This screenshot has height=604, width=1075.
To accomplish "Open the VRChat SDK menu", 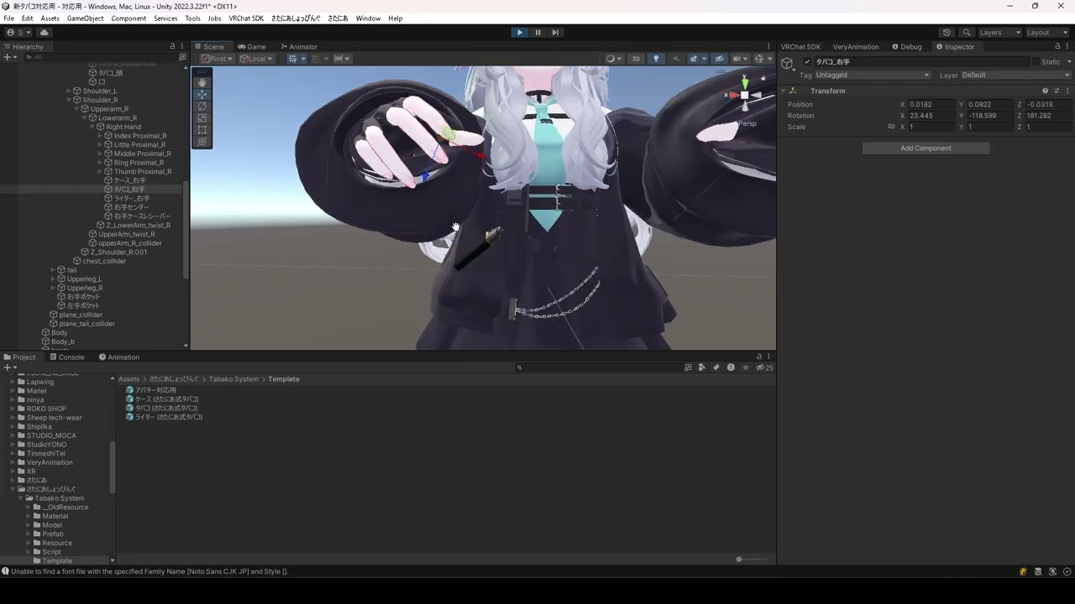I will tap(246, 18).
